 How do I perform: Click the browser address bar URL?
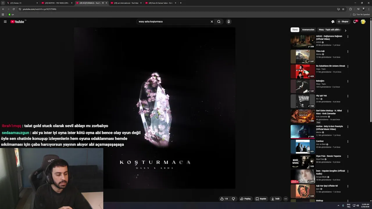click(40, 9)
